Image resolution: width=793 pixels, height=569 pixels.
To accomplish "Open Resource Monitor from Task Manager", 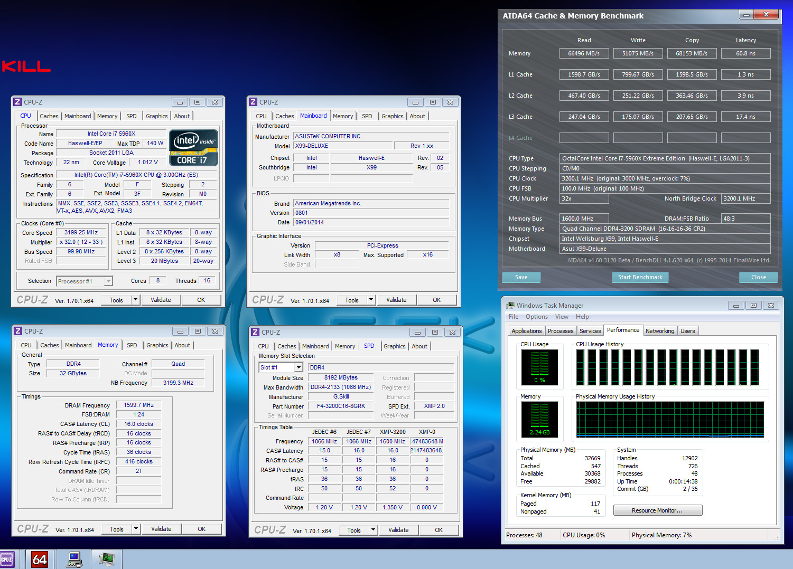I will (x=657, y=510).
